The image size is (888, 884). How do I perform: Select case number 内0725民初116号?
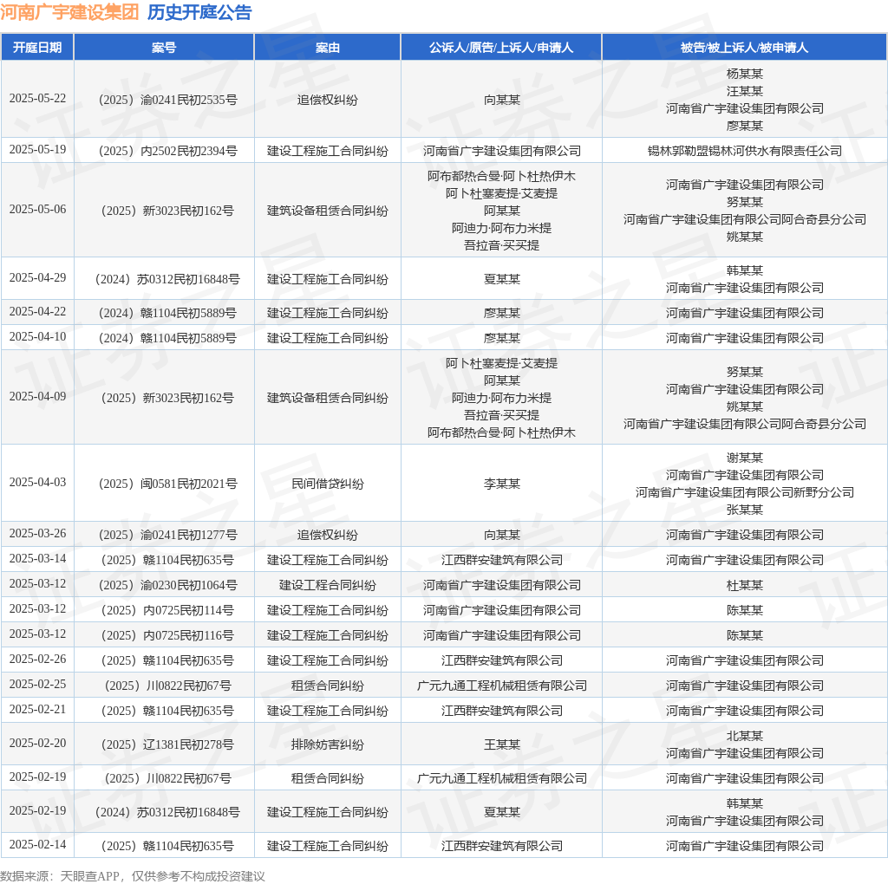[x=167, y=635]
